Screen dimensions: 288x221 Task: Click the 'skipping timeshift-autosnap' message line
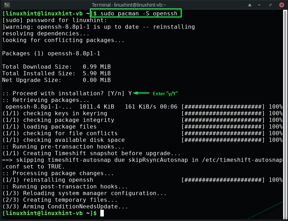142,160
